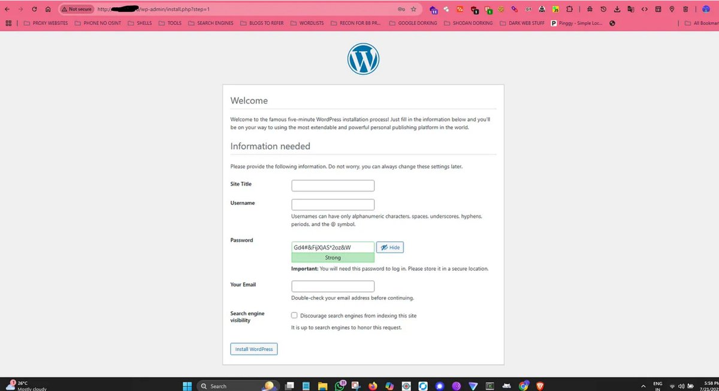
Task: Click the chain link extension icon
Action: click(514, 9)
